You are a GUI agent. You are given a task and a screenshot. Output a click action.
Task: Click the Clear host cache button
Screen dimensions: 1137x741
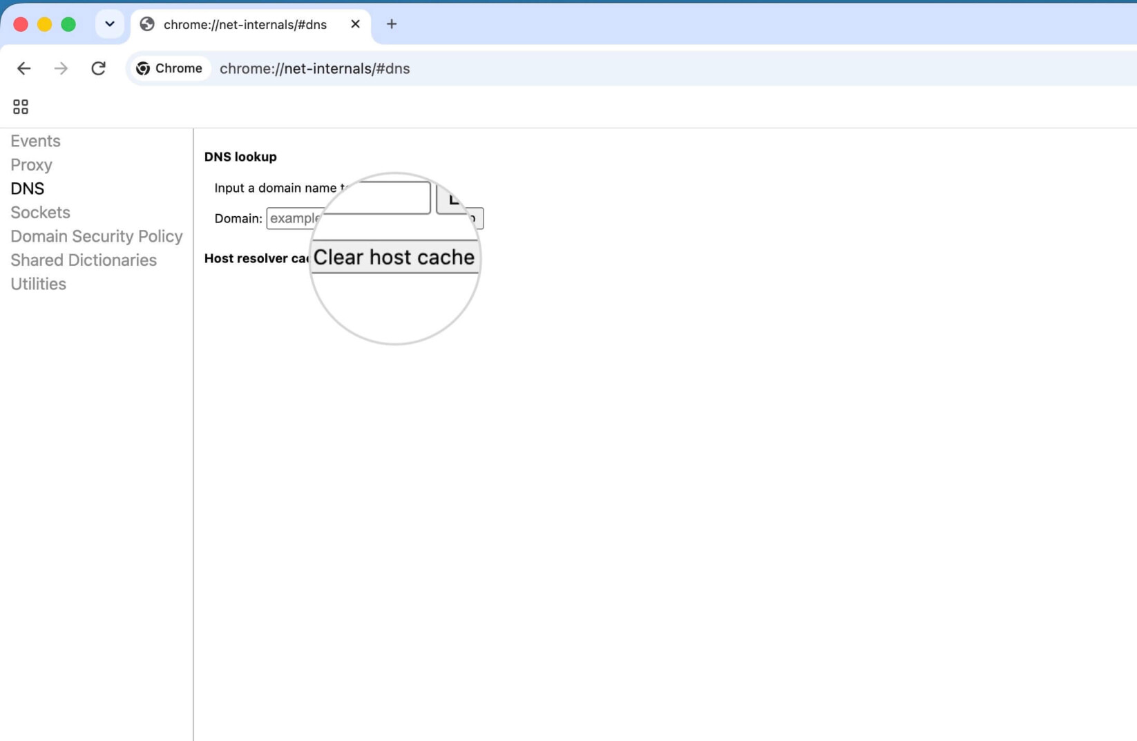394,258
